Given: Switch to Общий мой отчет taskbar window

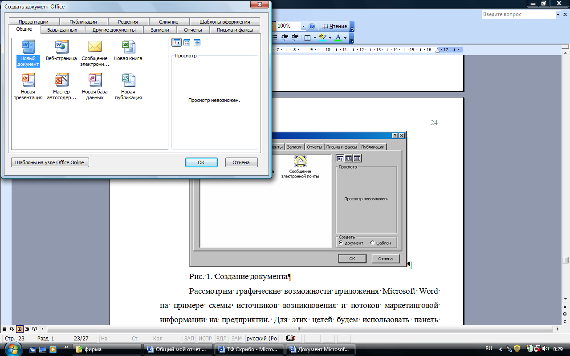Looking at the screenshot, I should point(178,349).
